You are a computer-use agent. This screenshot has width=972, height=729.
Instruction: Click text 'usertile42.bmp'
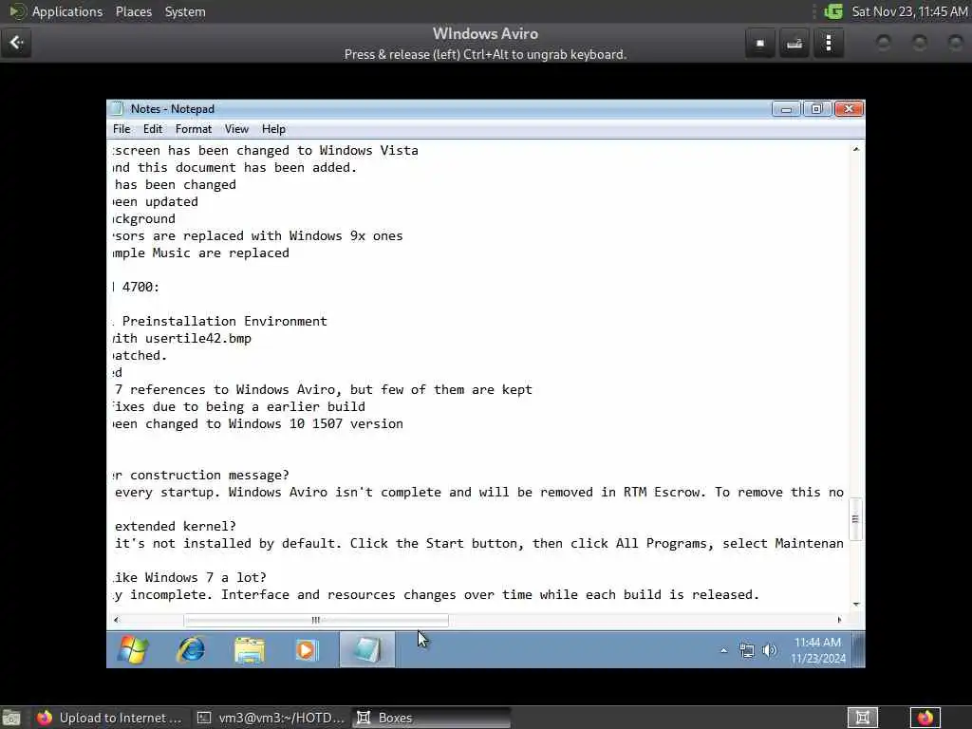point(198,339)
